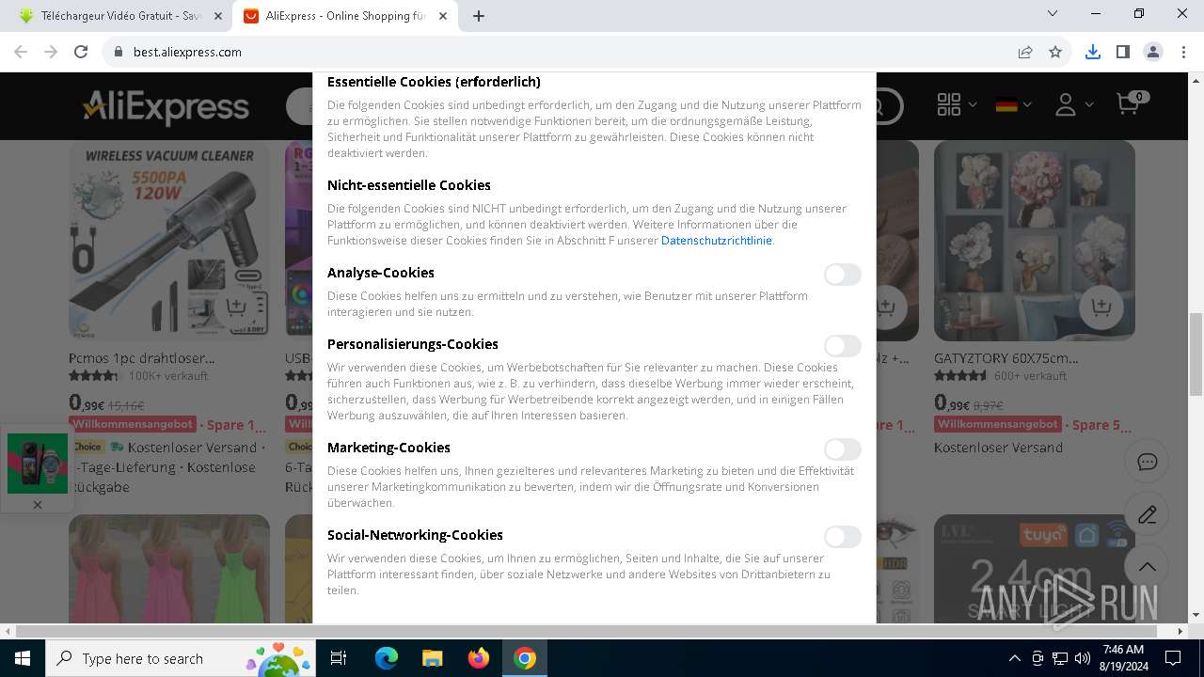
Task: Open the feedback pencil icon
Action: [1147, 514]
